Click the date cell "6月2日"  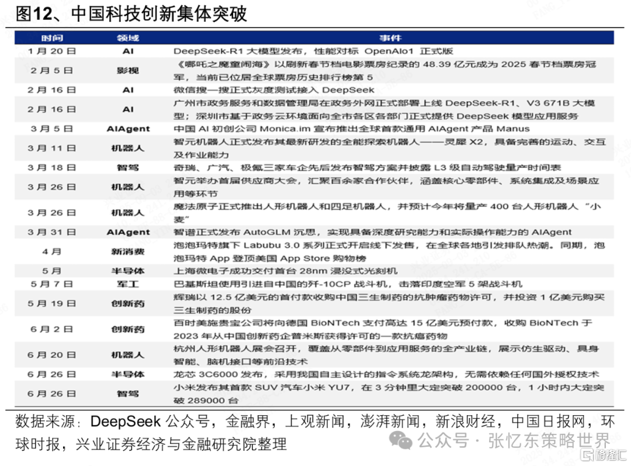[x=52, y=329]
